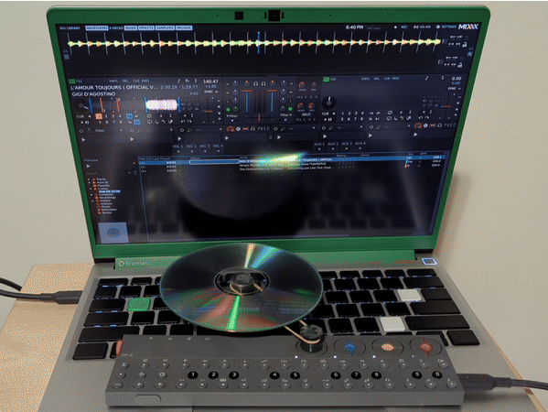This screenshot has width=548, height=412.
Task: Set hotcue 8 on right deck
Action: 362,119
